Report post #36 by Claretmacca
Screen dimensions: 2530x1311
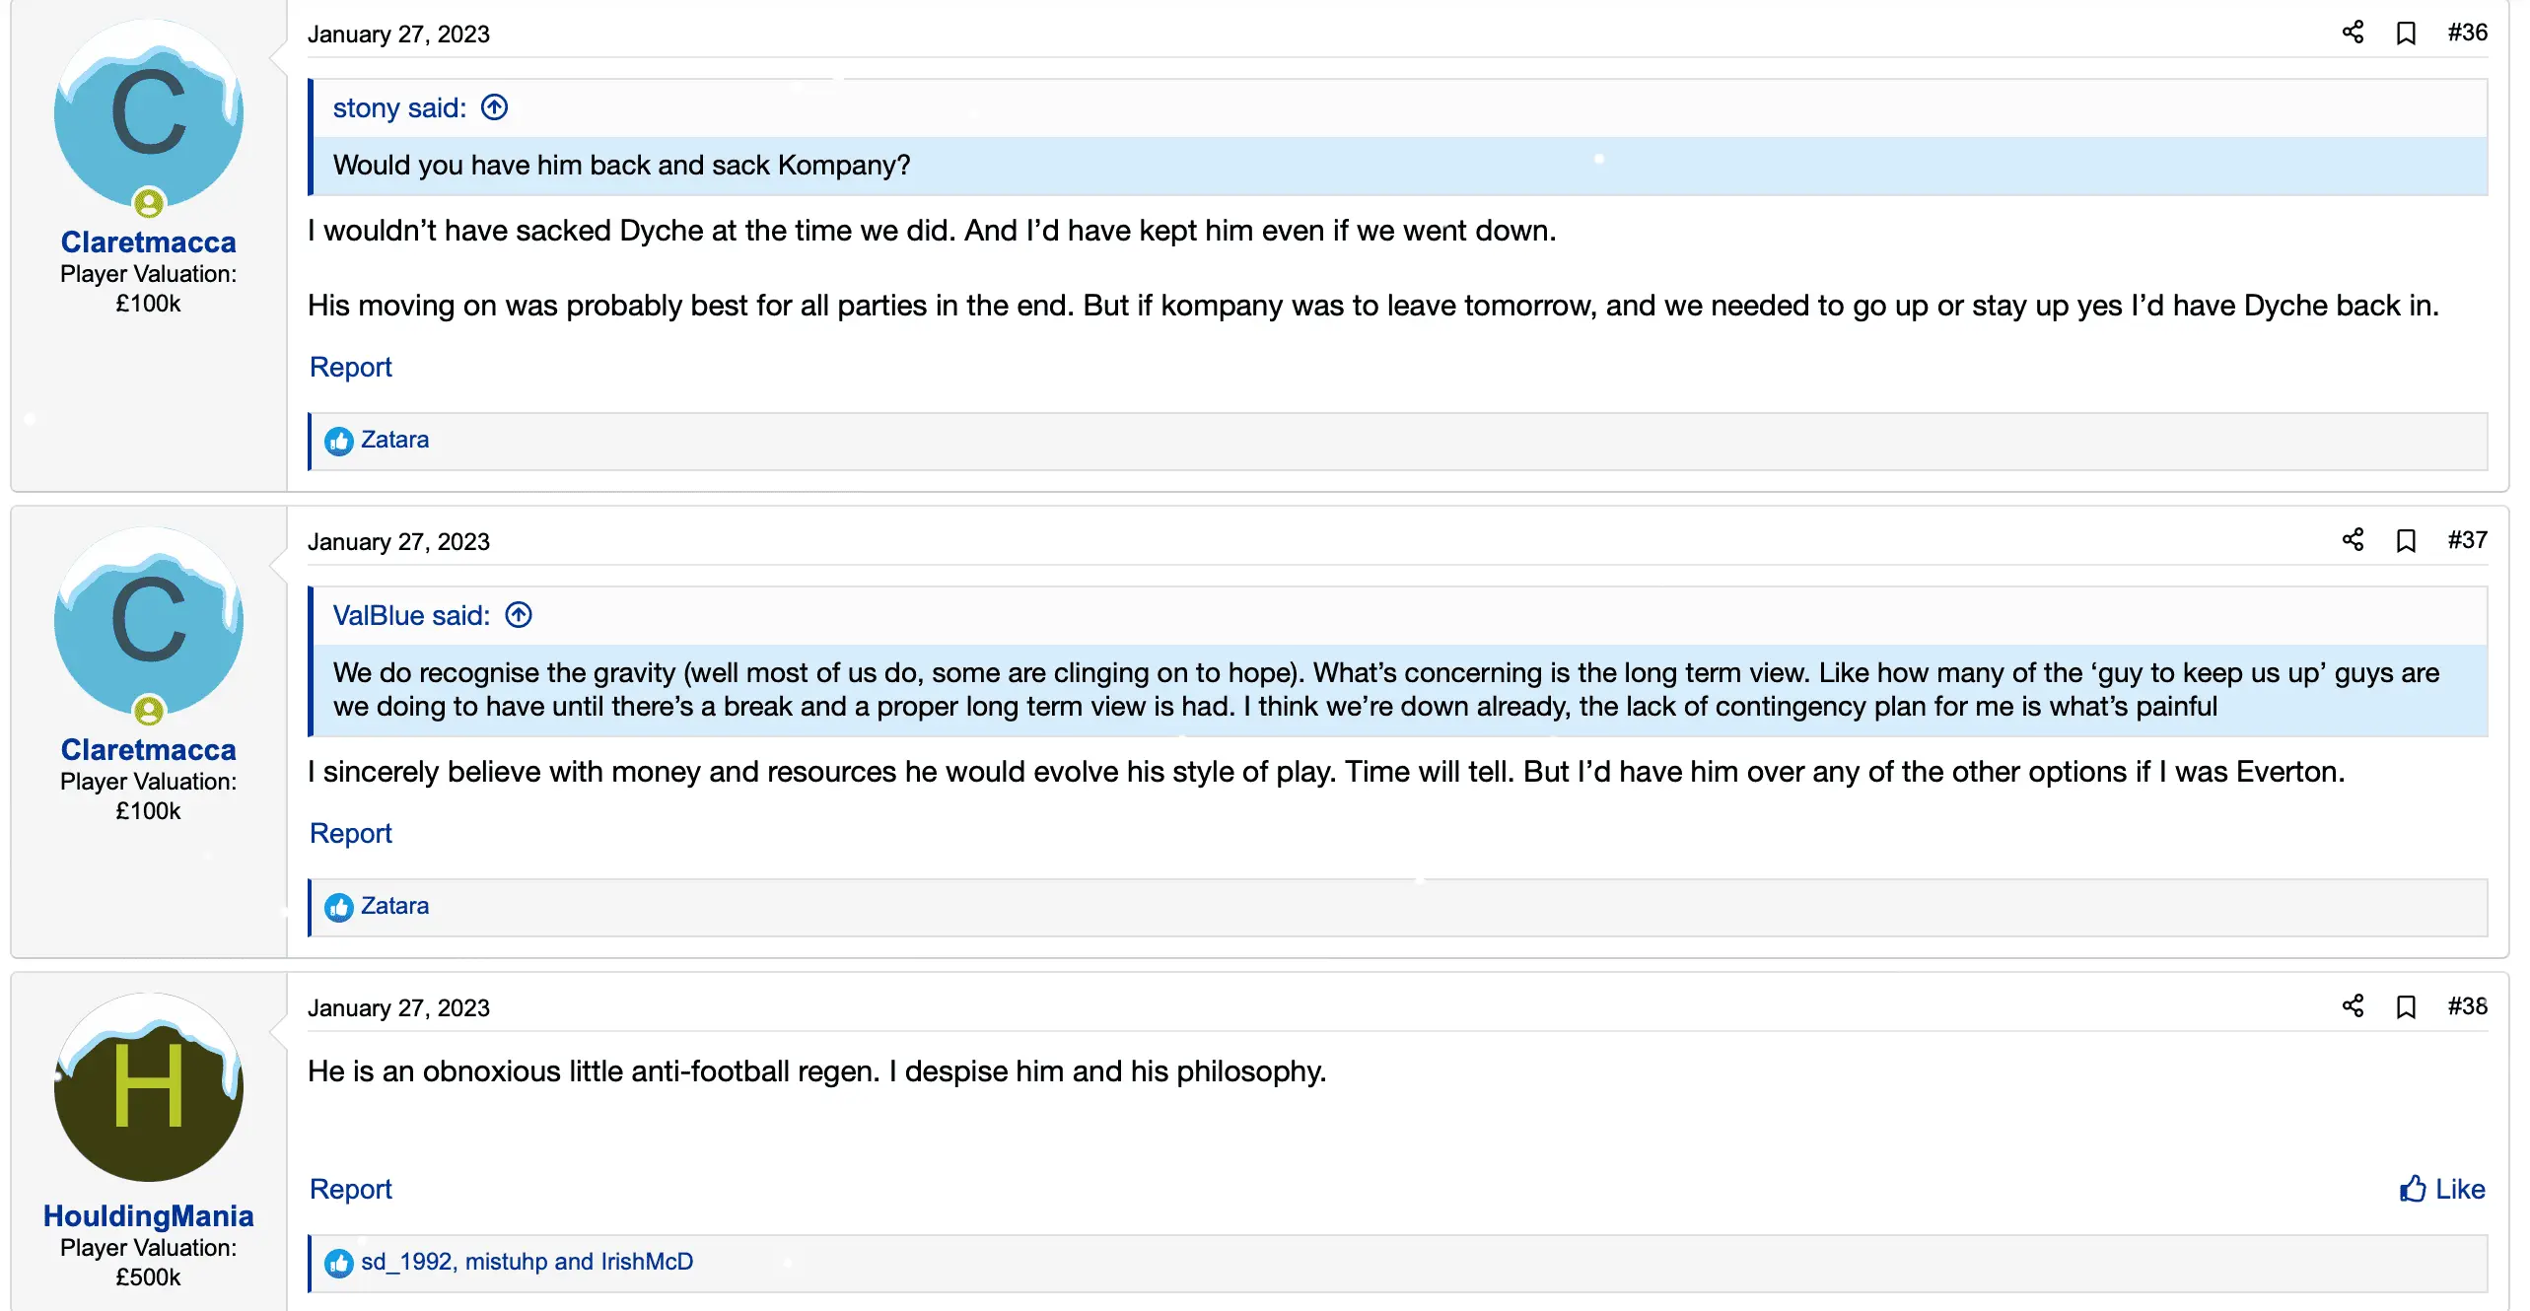coord(351,367)
